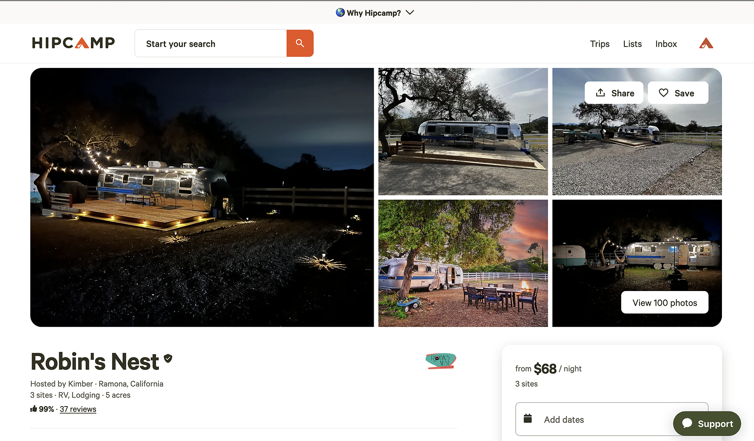Open the sunset campfire dining photo
This screenshot has height=441, width=754.
click(x=463, y=263)
